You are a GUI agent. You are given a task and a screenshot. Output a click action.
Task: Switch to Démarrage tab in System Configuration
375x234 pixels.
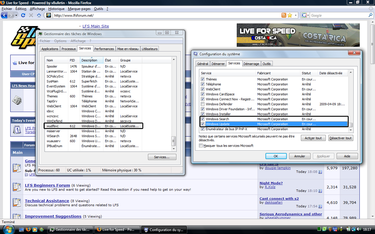coord(251,64)
